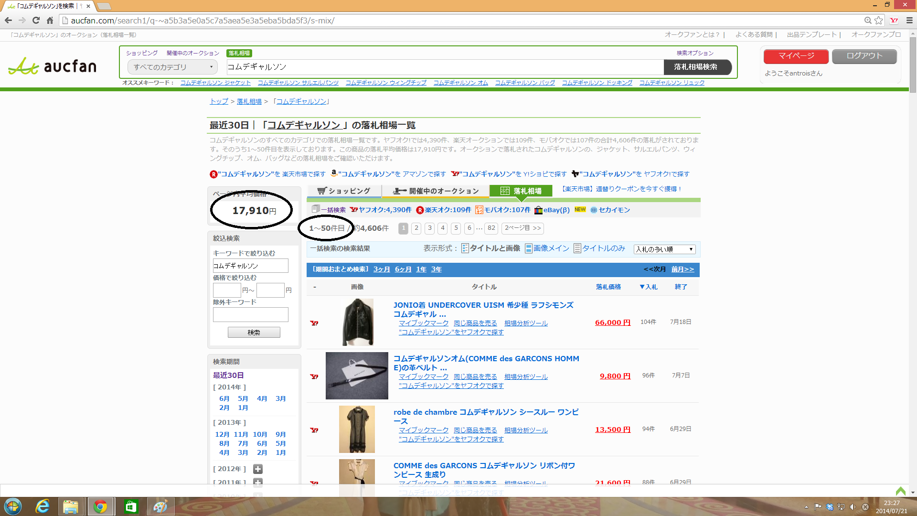The height and width of the screenshot is (516, 917).
Task: Switch to ショッピング tab
Action: 344,191
